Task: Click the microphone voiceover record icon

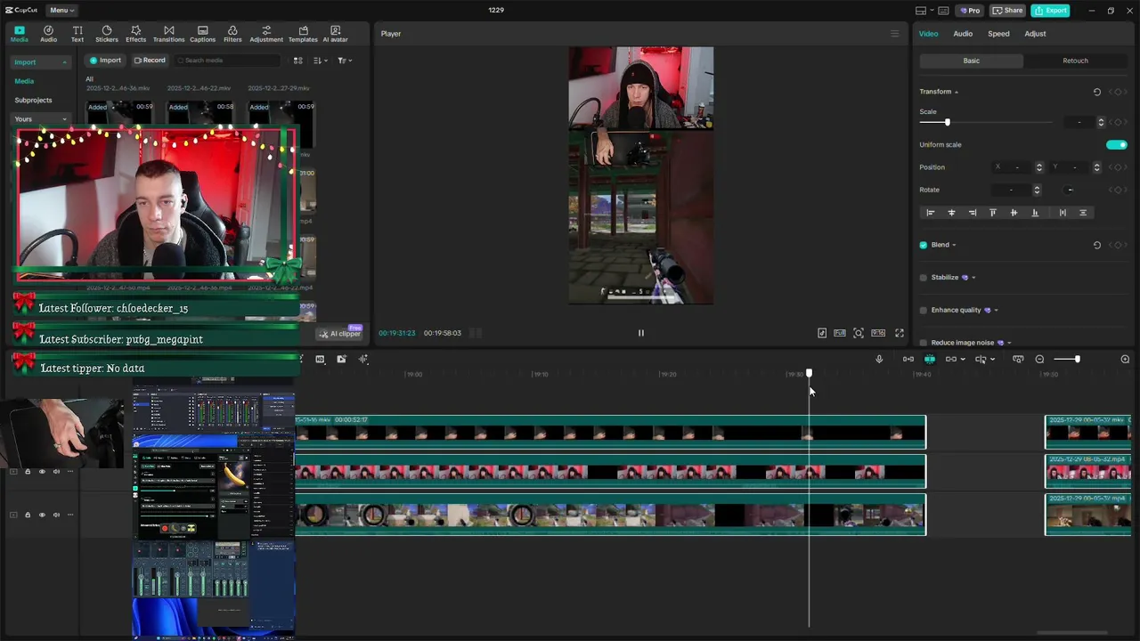Action: pos(879,359)
